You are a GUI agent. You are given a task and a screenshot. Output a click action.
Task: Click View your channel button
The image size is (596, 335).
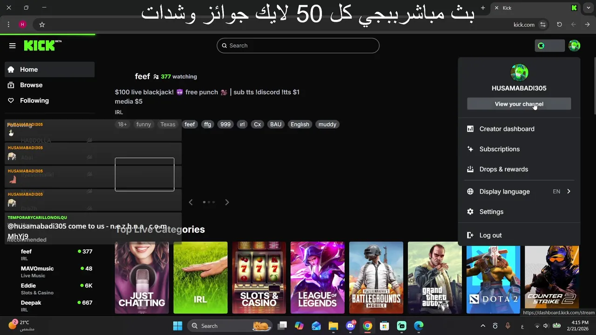coord(519,104)
